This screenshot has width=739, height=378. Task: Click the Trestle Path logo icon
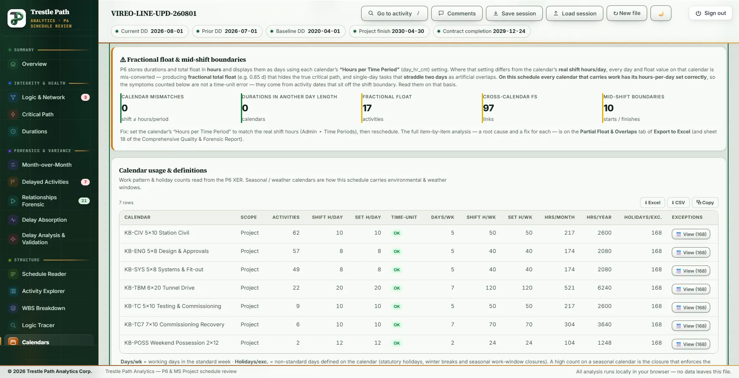[17, 18]
